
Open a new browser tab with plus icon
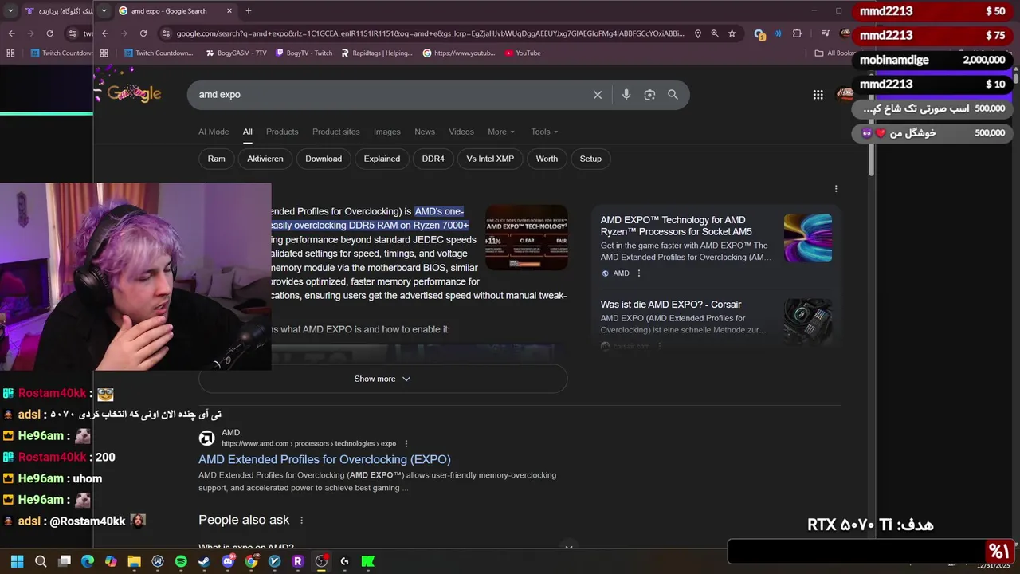coord(249,11)
